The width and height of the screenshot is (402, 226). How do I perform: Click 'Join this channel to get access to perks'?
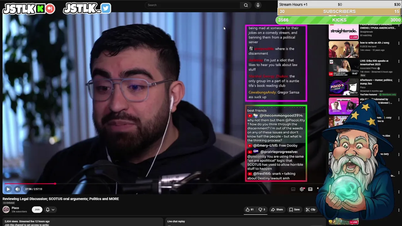click(x=27, y=225)
